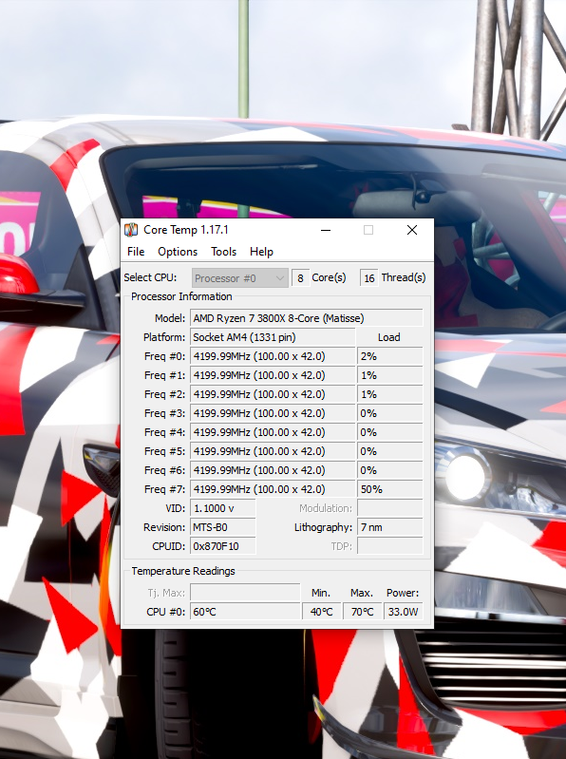Click the CPU #0 temperature 60°C
This screenshot has width=566, height=759.
pyautogui.click(x=245, y=612)
